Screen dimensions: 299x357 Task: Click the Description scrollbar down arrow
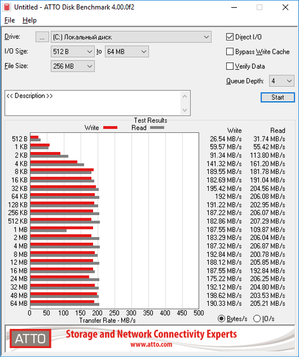coord(185,110)
